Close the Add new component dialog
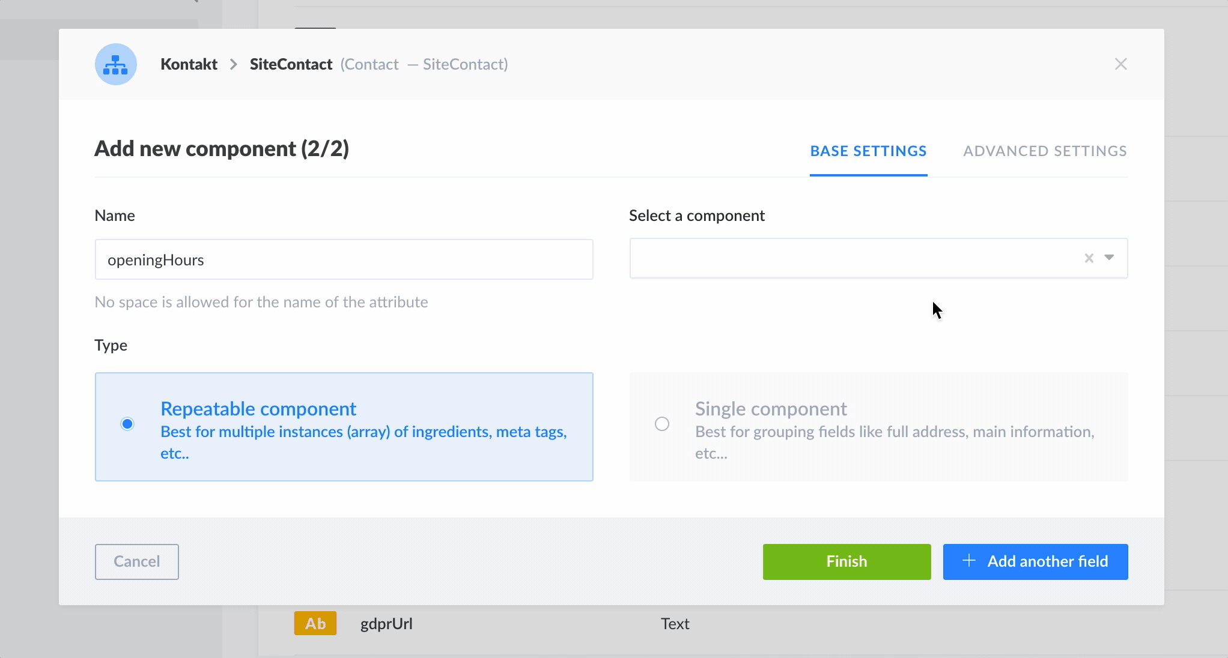The image size is (1228, 658). point(1120,64)
